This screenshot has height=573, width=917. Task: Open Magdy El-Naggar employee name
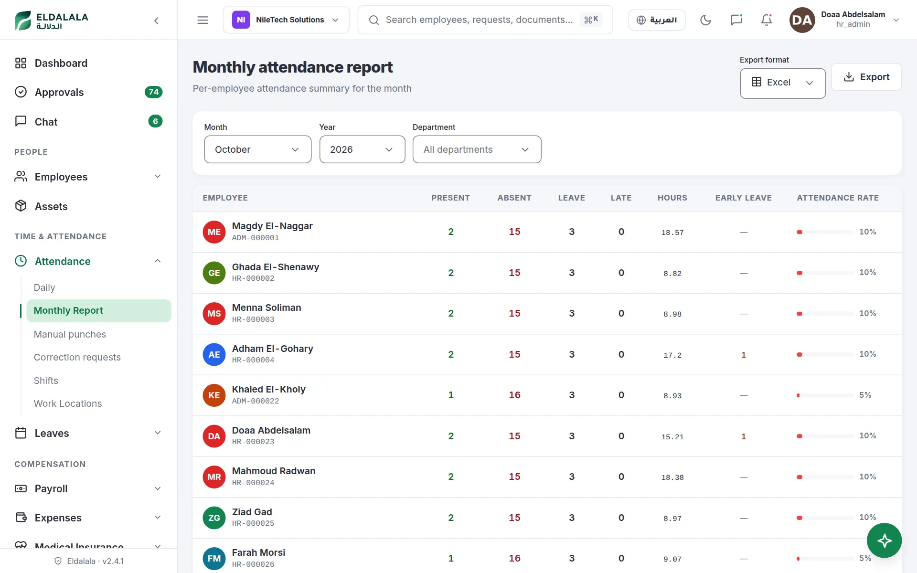point(272,226)
